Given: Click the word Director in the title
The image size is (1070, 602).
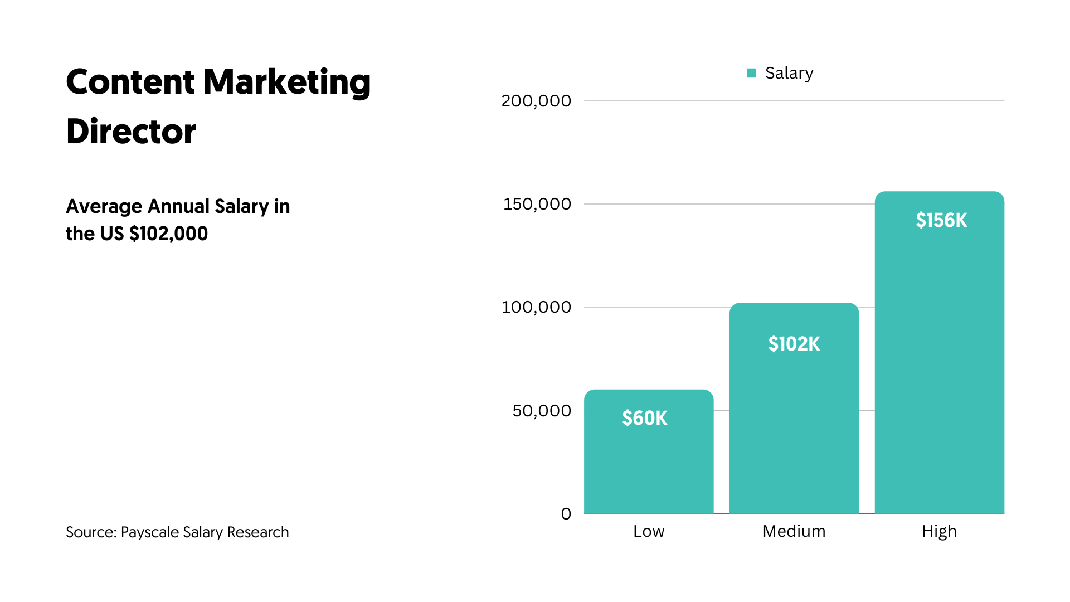Looking at the screenshot, I should click(x=131, y=132).
